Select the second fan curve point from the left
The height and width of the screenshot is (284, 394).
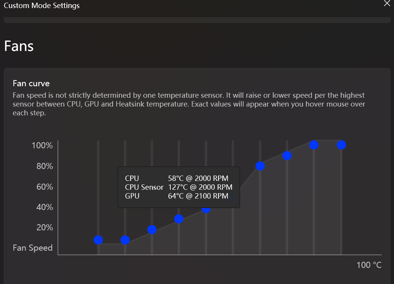pos(125,240)
